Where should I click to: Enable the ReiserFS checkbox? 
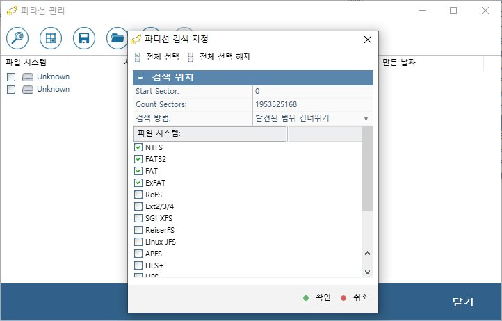[138, 230]
